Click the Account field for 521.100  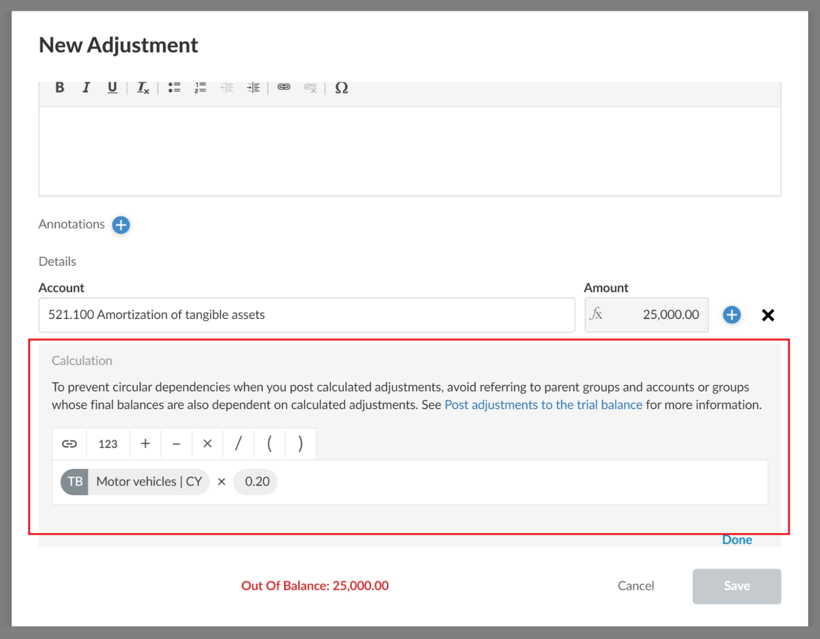306,315
